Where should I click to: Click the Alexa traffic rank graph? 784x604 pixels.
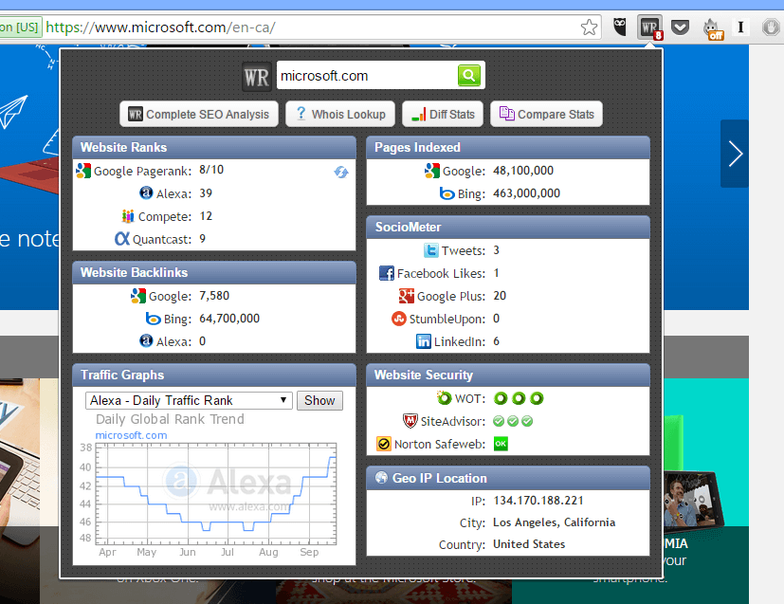[x=216, y=494]
